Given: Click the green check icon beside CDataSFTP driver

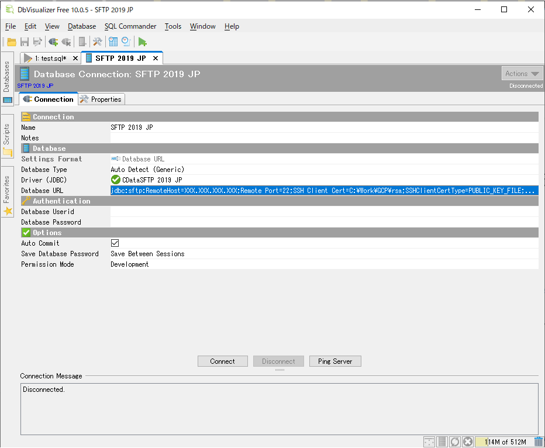Looking at the screenshot, I should (x=115, y=180).
